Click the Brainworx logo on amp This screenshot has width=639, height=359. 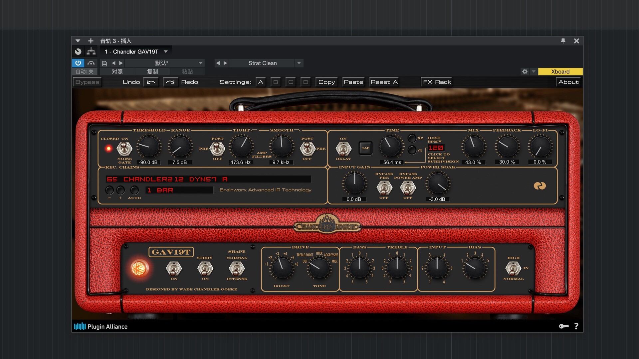[539, 186]
